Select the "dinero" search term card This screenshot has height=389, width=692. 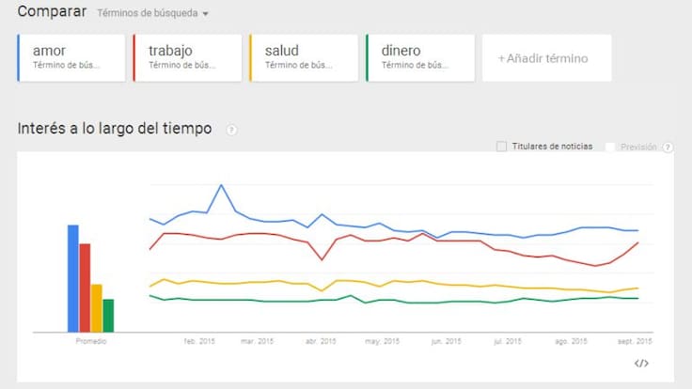pyautogui.click(x=420, y=57)
